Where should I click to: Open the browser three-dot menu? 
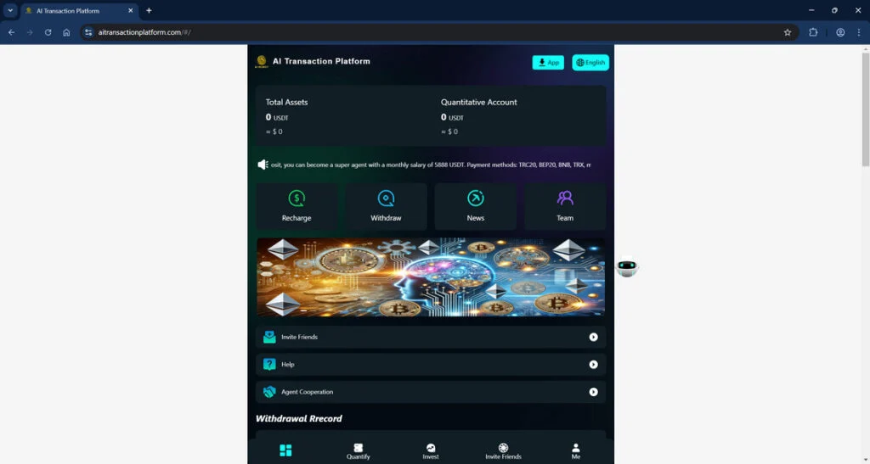pyautogui.click(x=858, y=32)
